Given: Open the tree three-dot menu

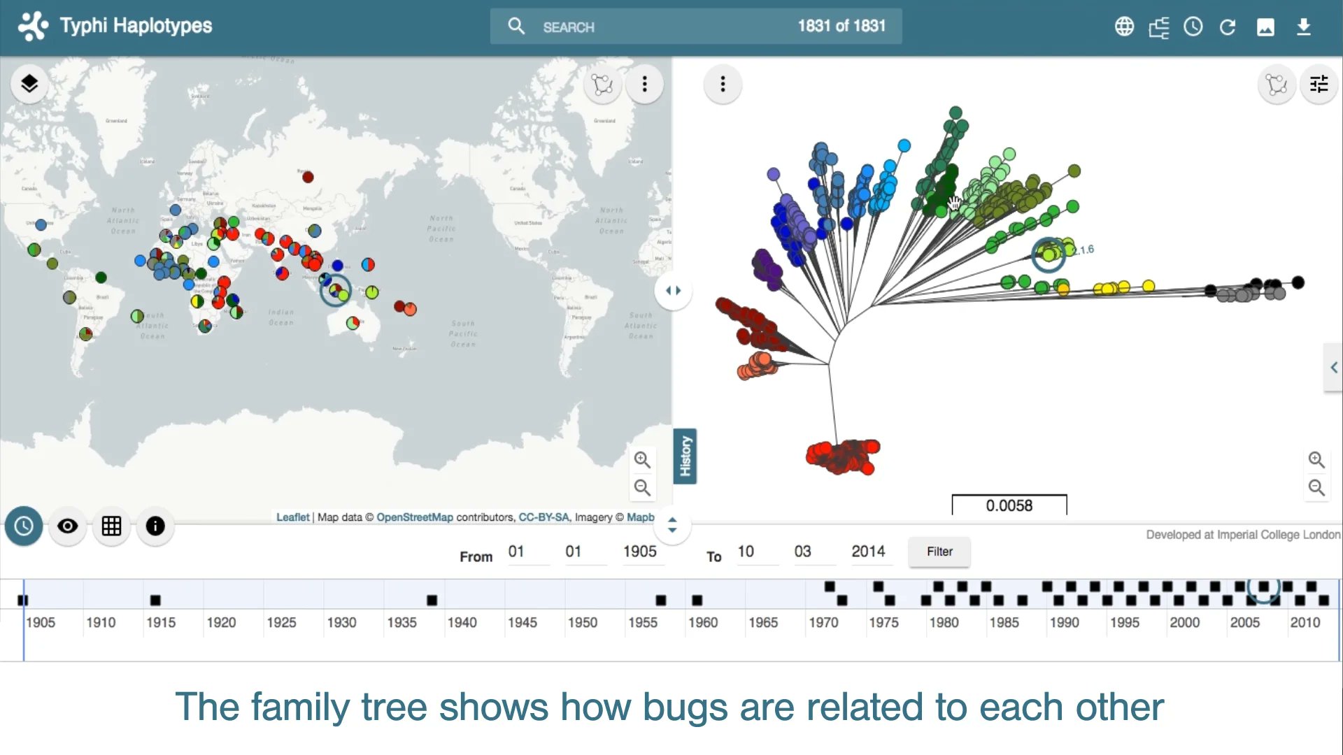Looking at the screenshot, I should [723, 85].
